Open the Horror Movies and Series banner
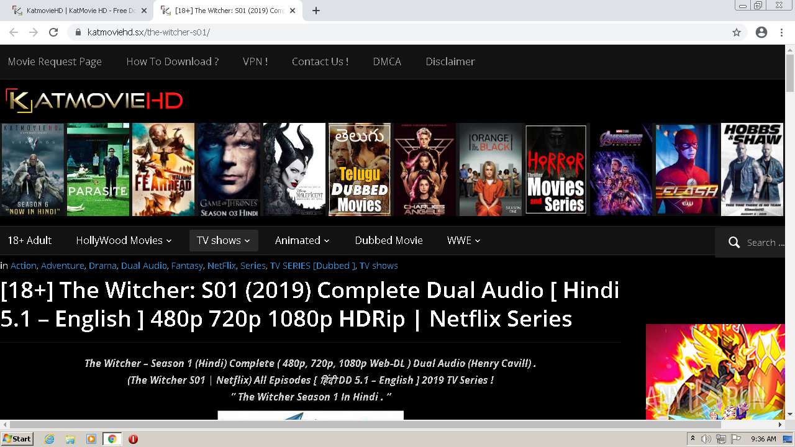The width and height of the screenshot is (795, 447). click(x=556, y=169)
